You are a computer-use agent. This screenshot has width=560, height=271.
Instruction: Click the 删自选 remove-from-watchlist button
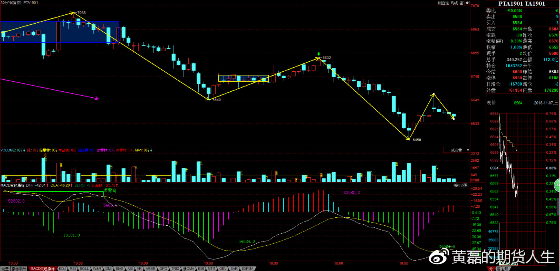pos(443,3)
